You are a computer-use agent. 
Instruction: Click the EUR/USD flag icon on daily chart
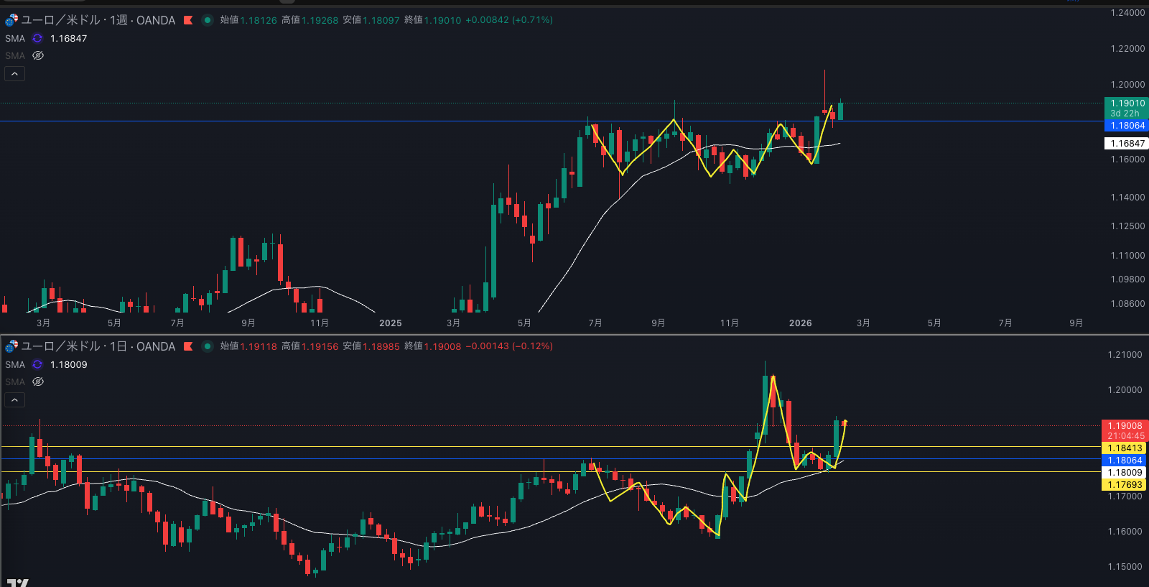[11, 346]
